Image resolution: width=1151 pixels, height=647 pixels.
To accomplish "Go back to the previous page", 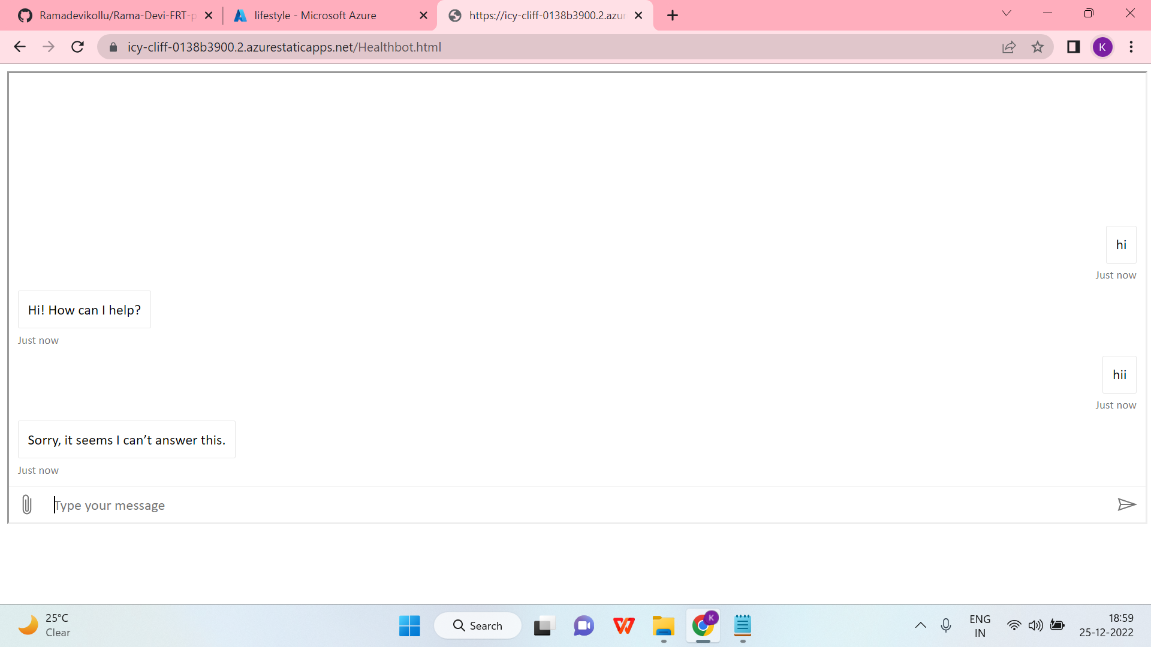I will click(x=20, y=47).
